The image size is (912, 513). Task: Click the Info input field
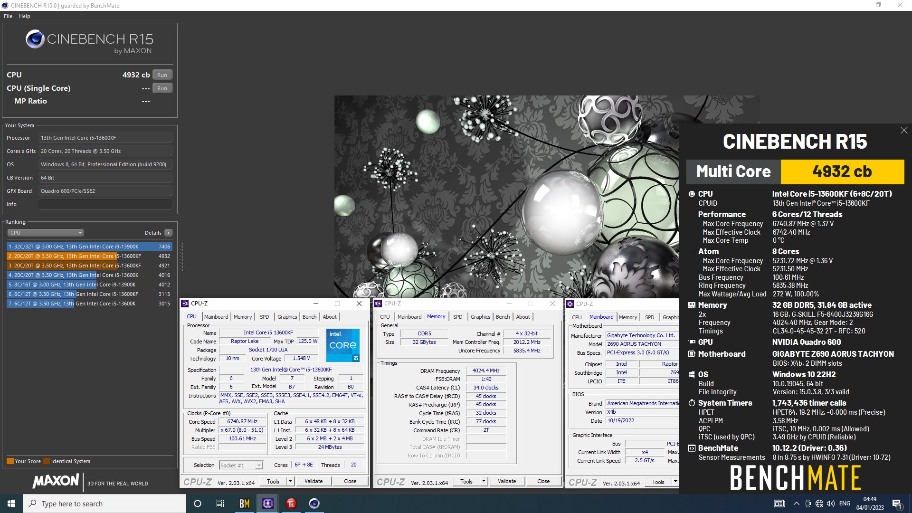pyautogui.click(x=105, y=204)
